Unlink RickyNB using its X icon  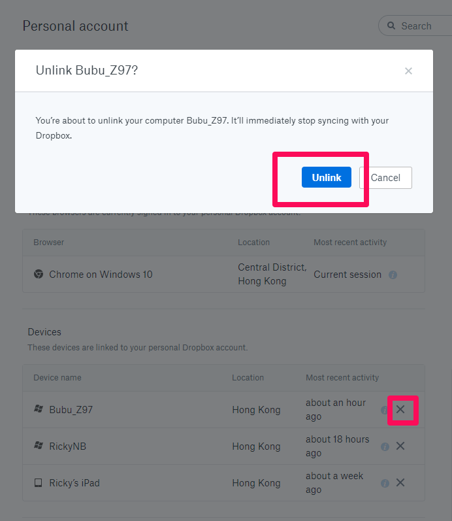[400, 446]
